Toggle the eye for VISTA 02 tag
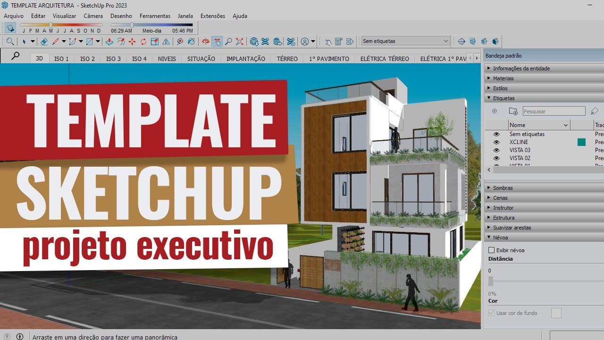This screenshot has width=604, height=340. (496, 158)
